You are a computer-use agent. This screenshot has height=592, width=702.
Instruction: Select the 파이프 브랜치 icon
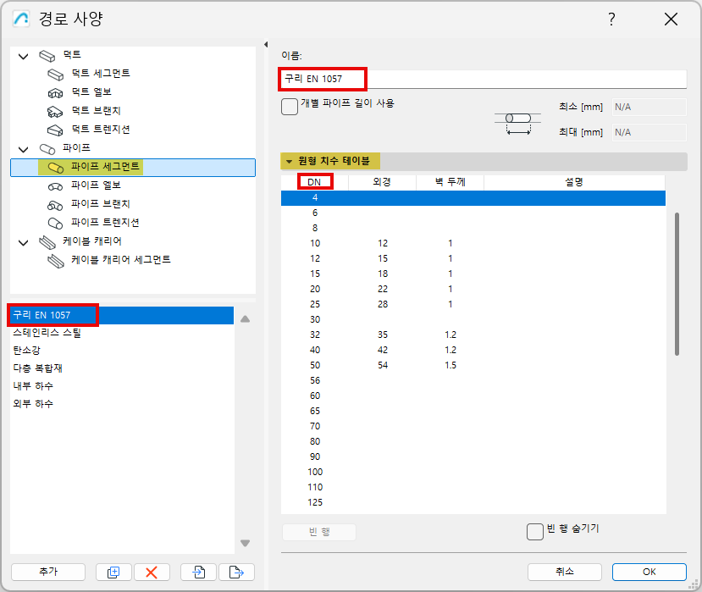pos(56,206)
